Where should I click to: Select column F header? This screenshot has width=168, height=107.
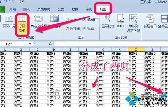(87, 50)
